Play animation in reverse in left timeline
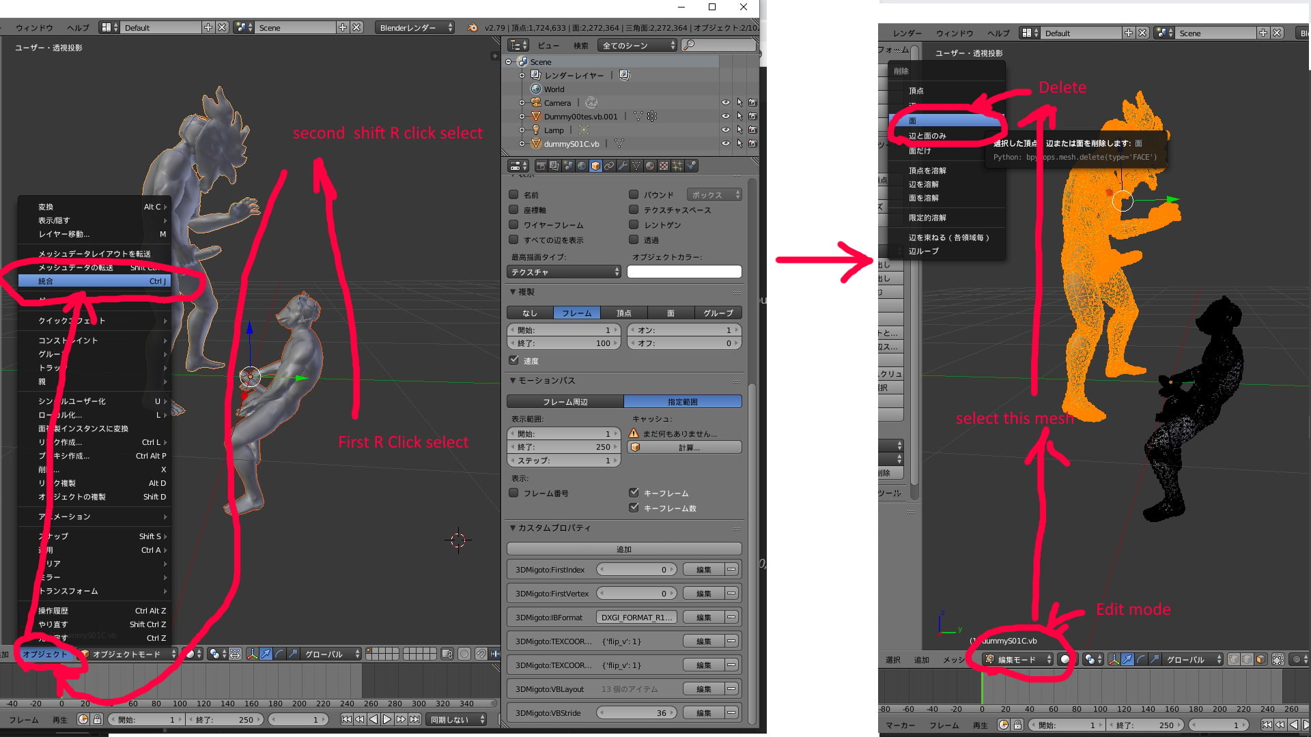 (373, 719)
